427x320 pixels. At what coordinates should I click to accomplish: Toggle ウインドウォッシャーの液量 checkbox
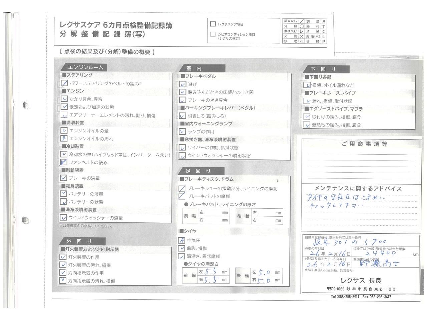click(63, 218)
